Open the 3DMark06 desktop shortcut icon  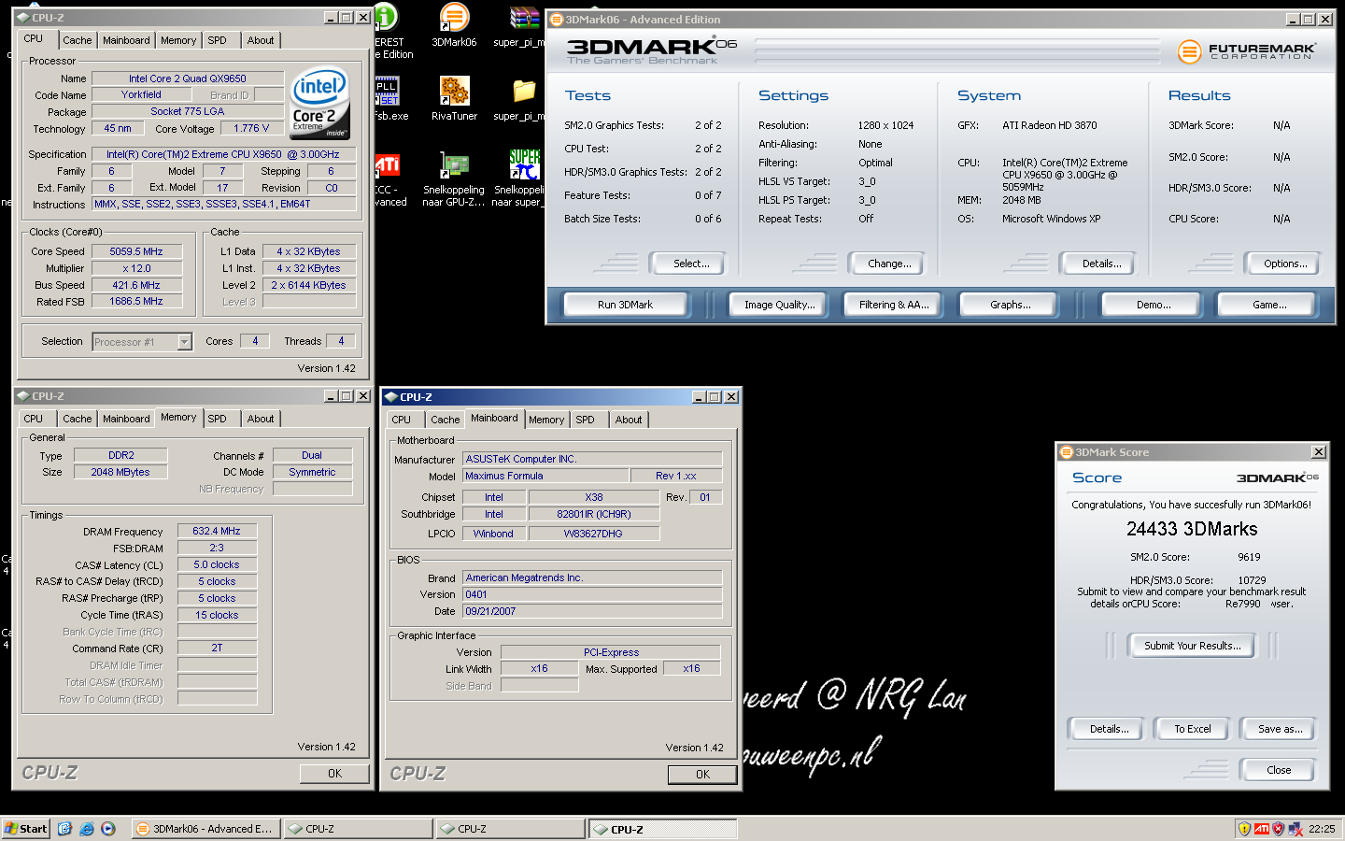click(454, 18)
